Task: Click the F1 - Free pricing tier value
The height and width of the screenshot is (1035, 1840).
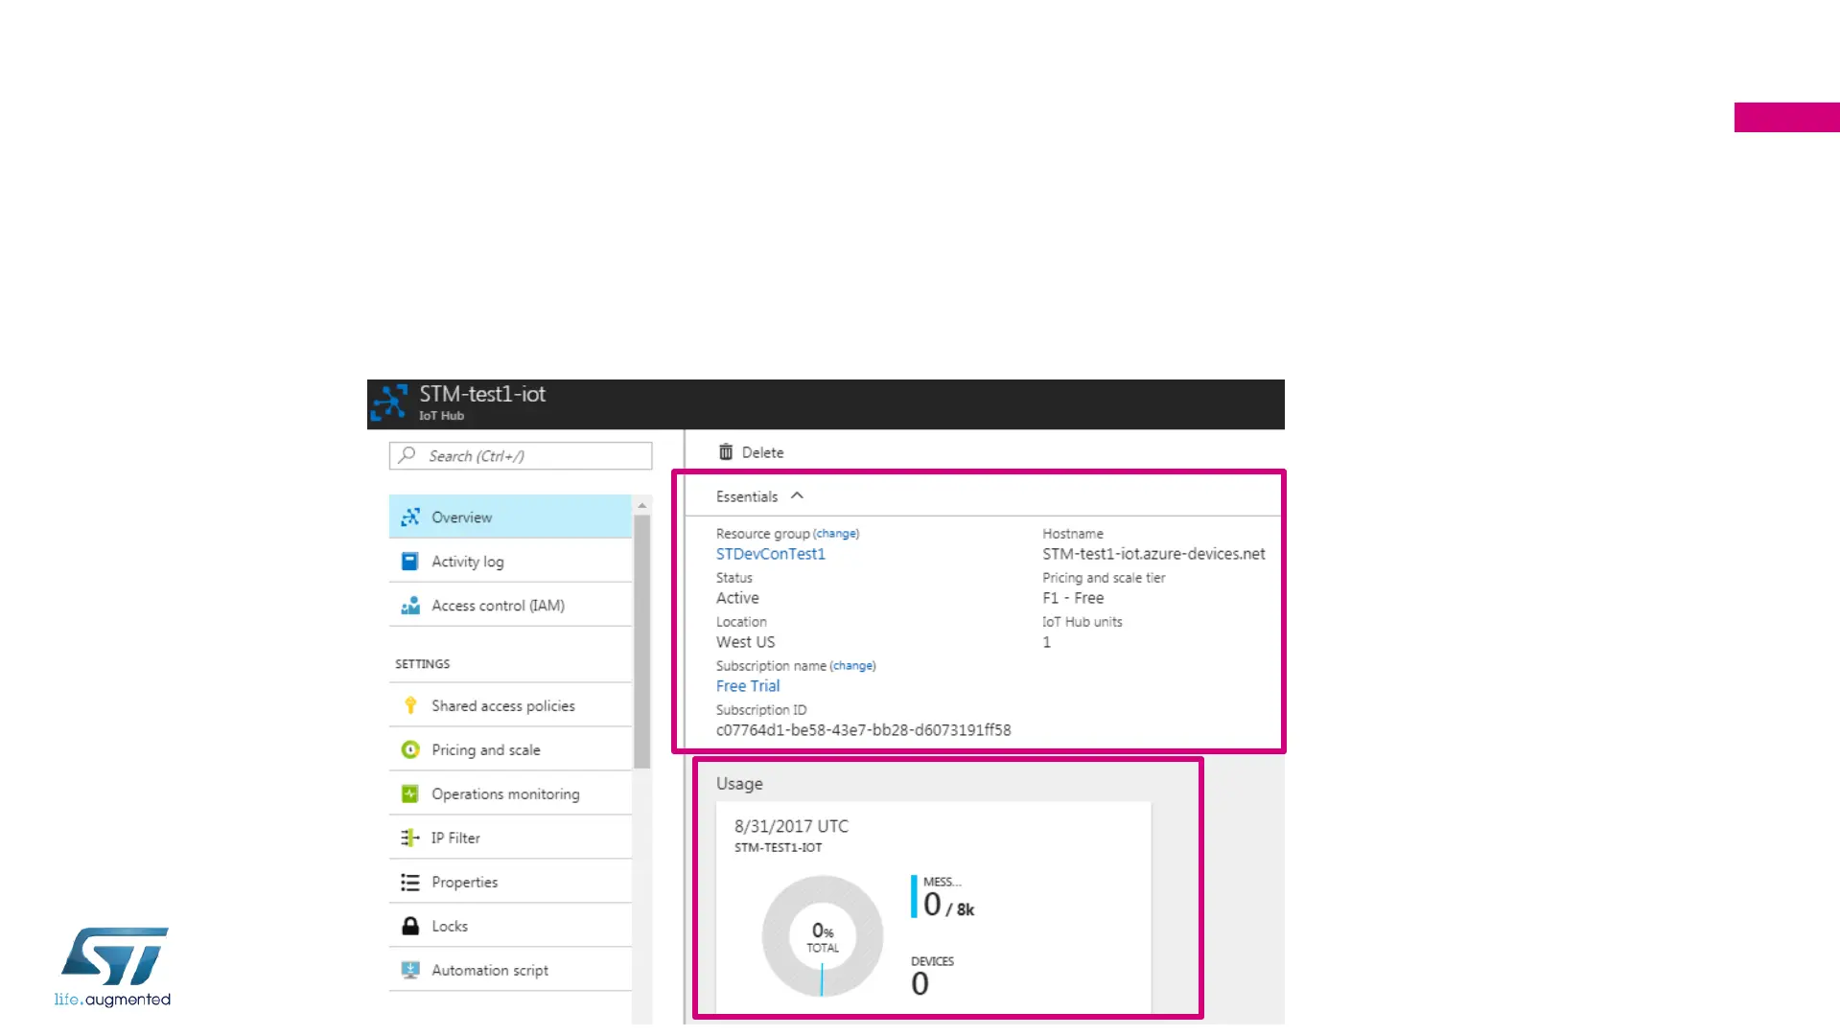Action: pyautogui.click(x=1073, y=598)
